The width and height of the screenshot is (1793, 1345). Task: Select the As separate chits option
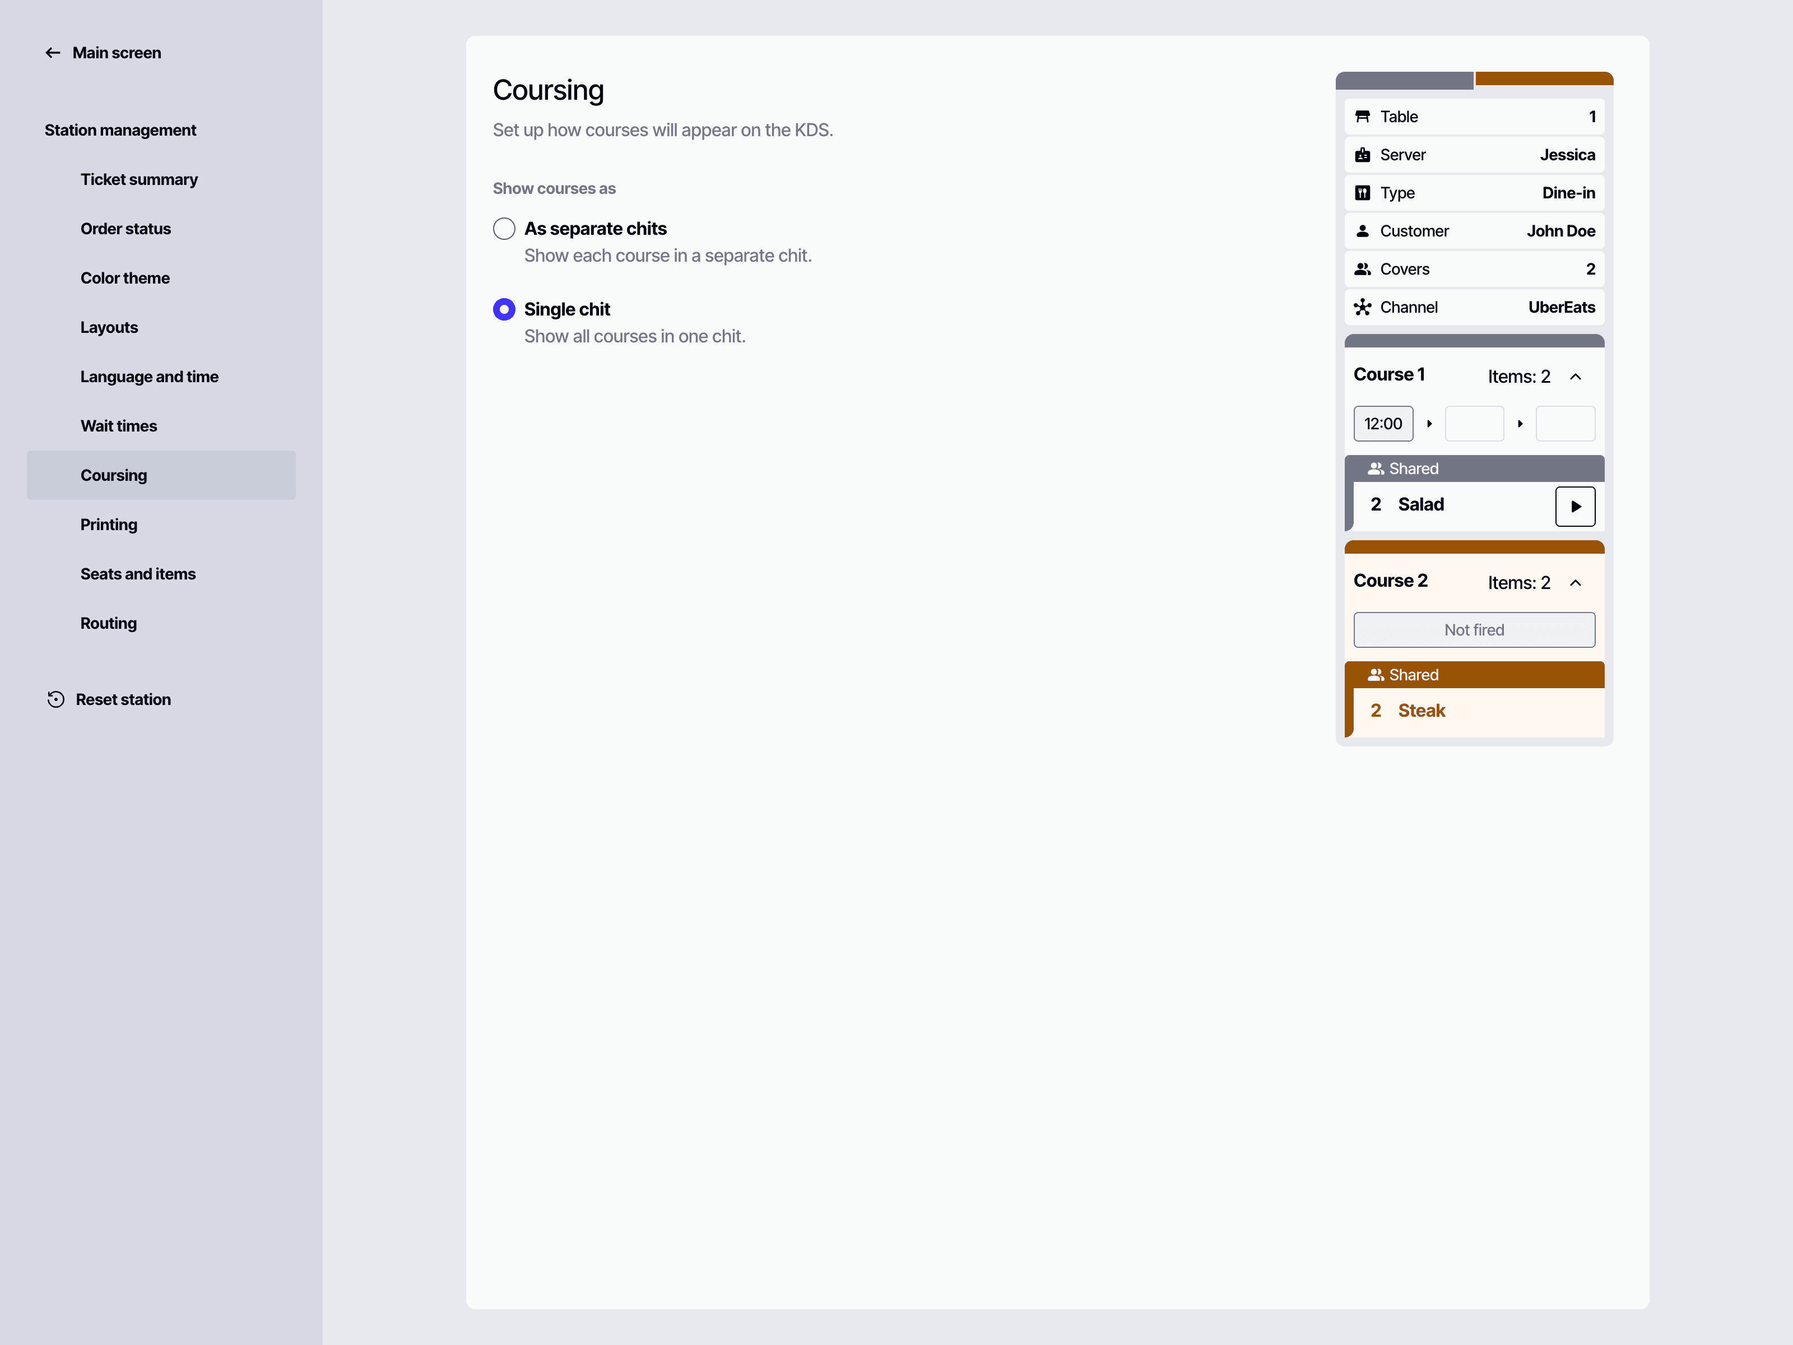[503, 229]
